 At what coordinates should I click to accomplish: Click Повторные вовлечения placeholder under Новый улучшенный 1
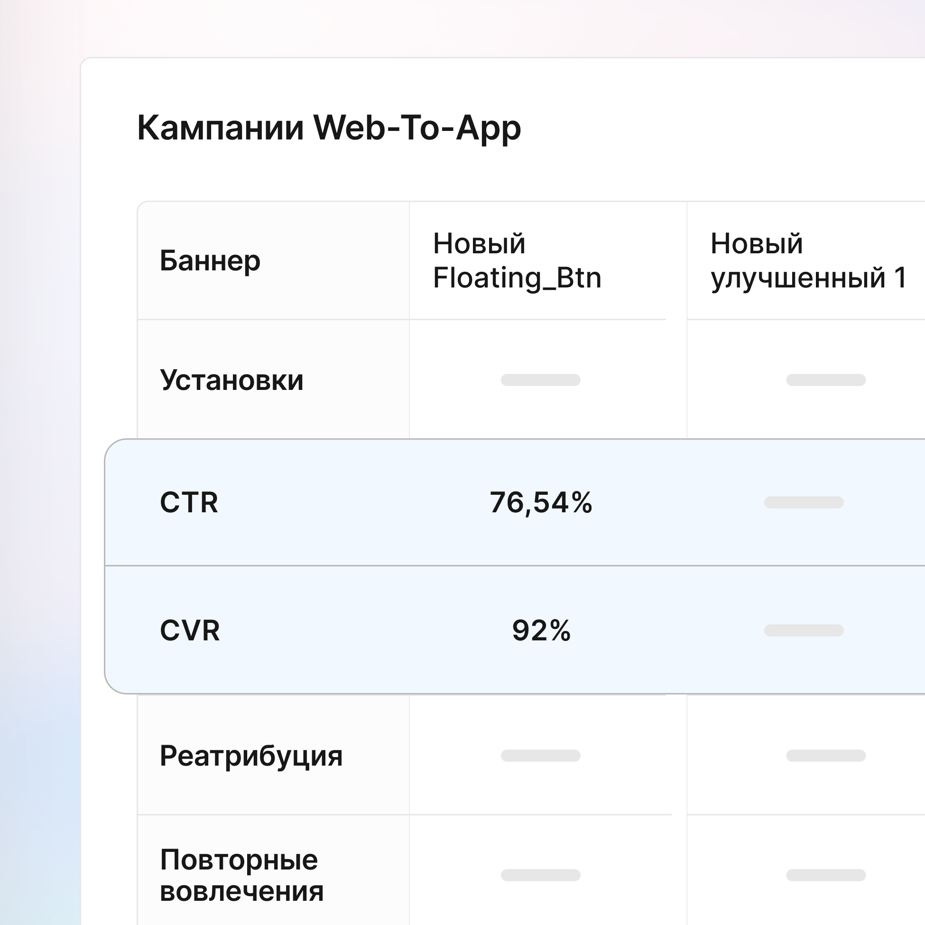pos(825,875)
